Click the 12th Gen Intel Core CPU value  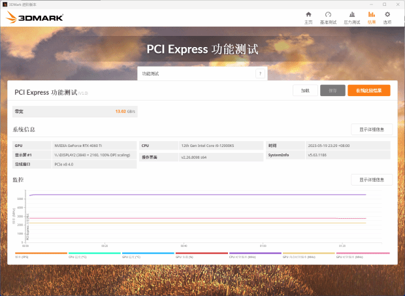[208, 146]
